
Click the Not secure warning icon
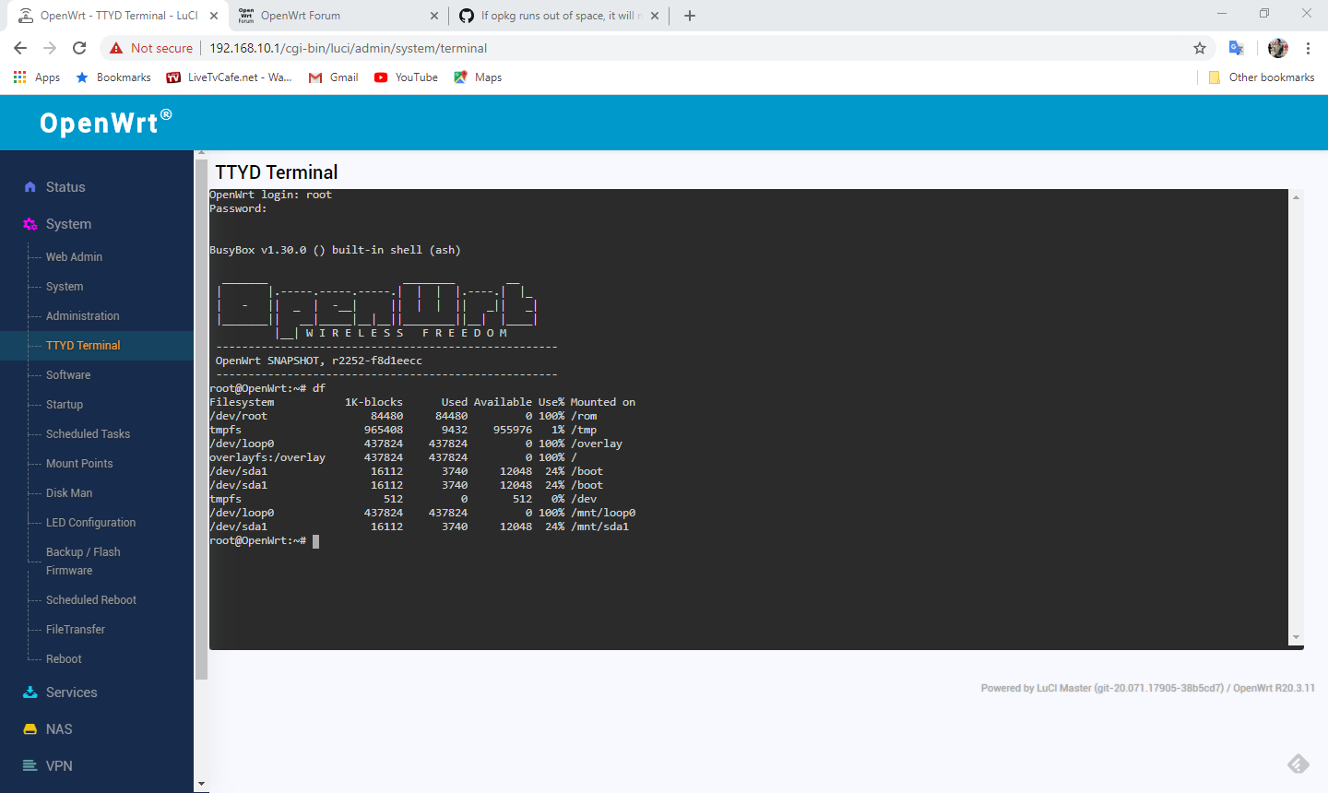[116, 48]
